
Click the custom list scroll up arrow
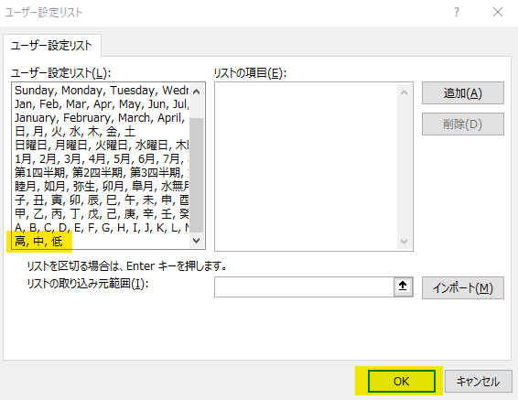[197, 92]
